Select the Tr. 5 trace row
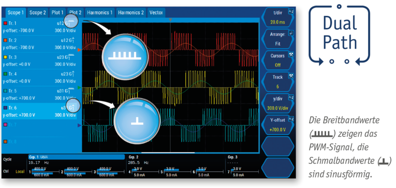 pos(39,94)
